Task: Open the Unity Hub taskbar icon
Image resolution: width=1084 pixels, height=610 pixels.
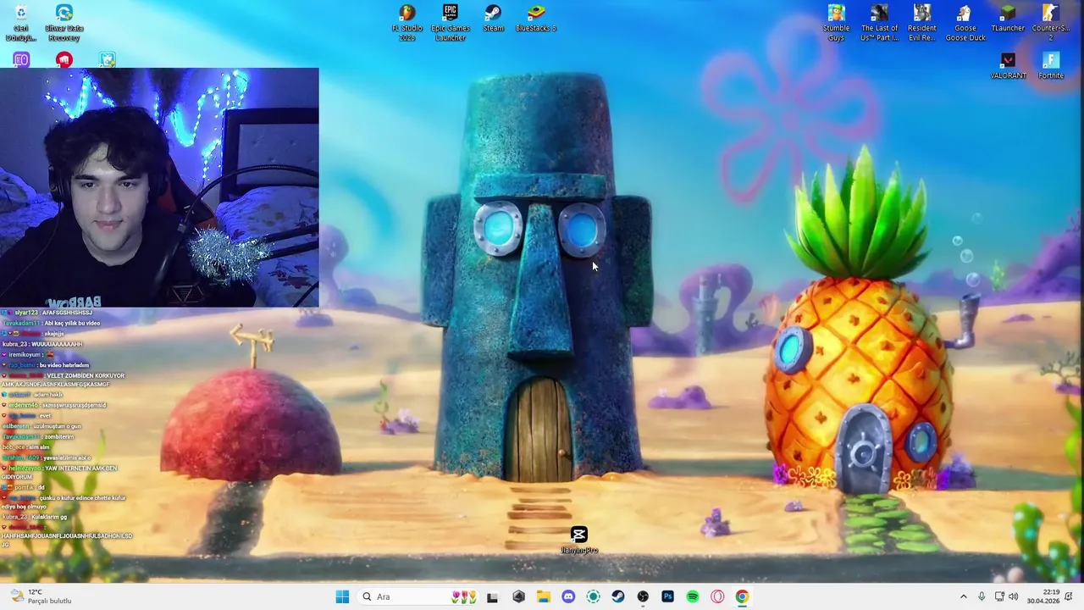Action: [518, 596]
